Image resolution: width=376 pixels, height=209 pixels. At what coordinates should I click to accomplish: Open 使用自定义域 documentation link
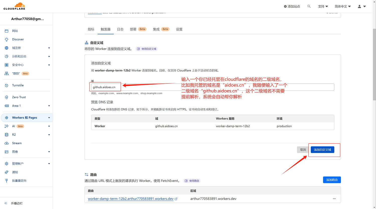pos(147,49)
